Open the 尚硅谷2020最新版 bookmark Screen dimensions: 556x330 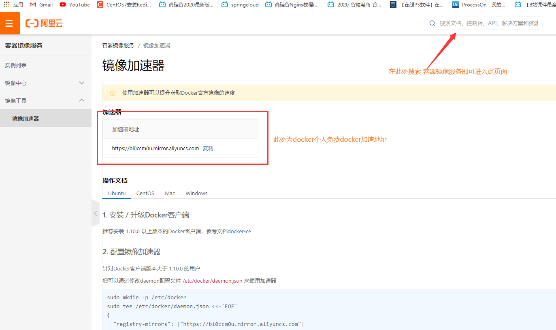186,4
